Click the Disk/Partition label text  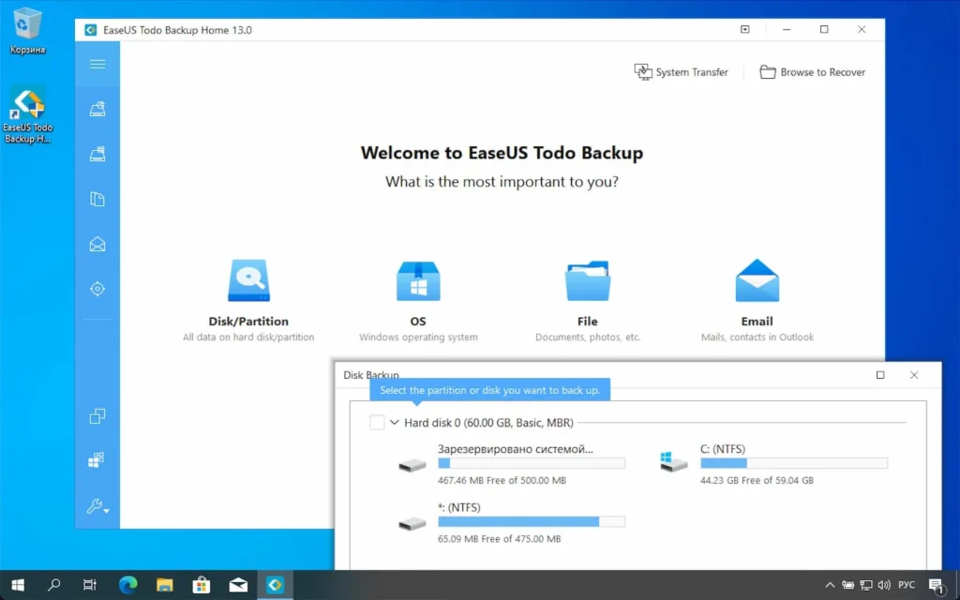click(x=248, y=322)
